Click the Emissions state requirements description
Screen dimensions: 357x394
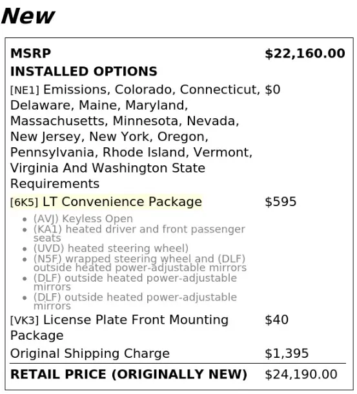(x=135, y=137)
